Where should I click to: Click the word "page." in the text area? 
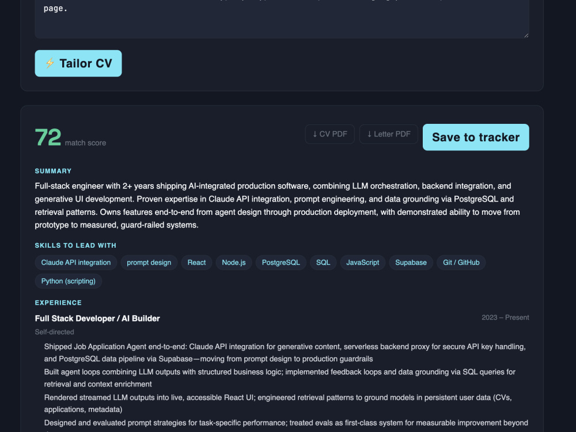(x=55, y=9)
